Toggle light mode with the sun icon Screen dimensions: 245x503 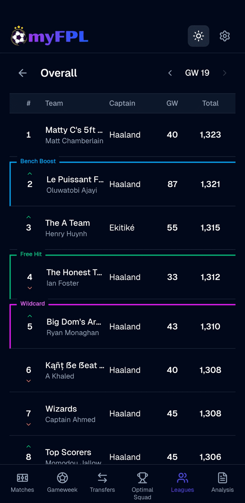[x=198, y=36]
